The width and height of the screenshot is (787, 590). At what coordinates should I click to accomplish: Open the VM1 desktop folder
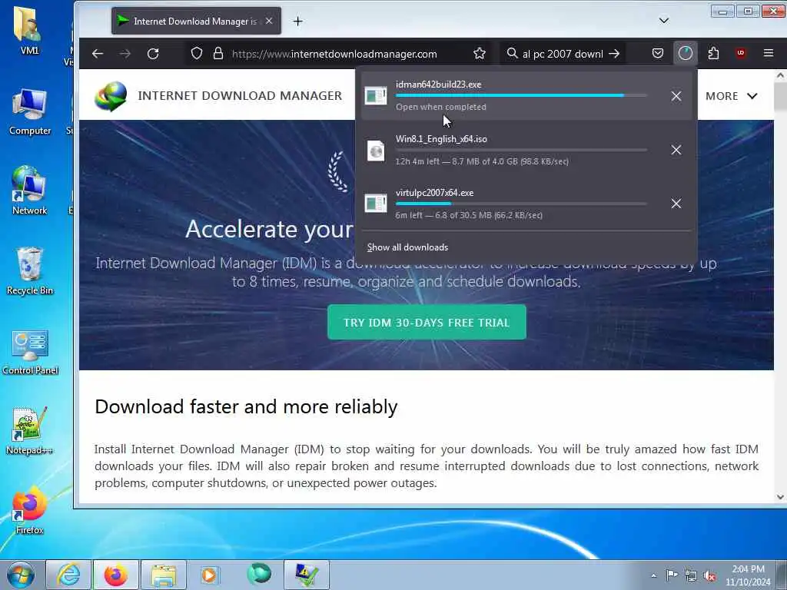(x=29, y=31)
